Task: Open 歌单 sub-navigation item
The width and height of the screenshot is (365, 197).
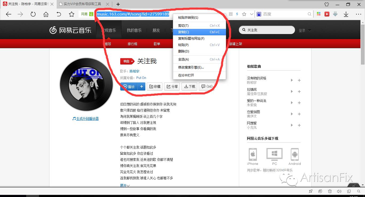Action: tap(157, 44)
